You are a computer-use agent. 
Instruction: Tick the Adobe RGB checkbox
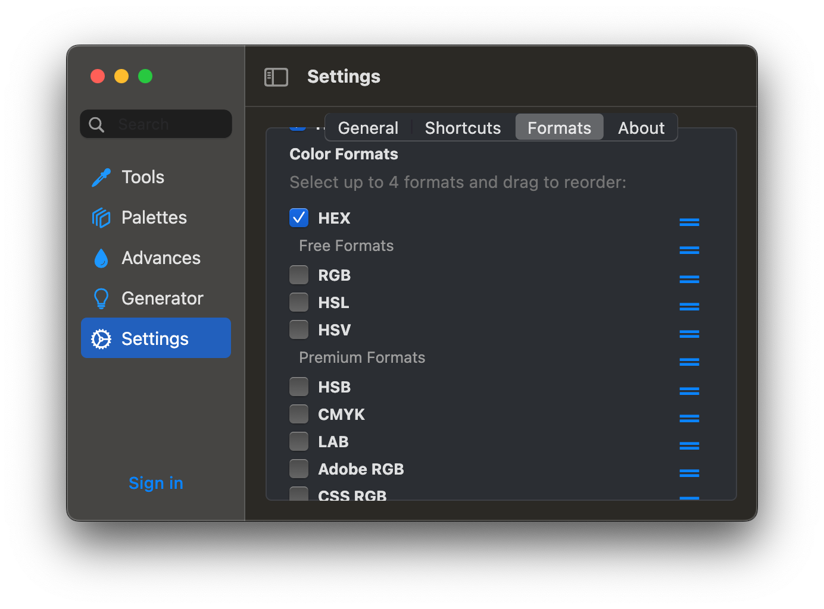point(299,469)
